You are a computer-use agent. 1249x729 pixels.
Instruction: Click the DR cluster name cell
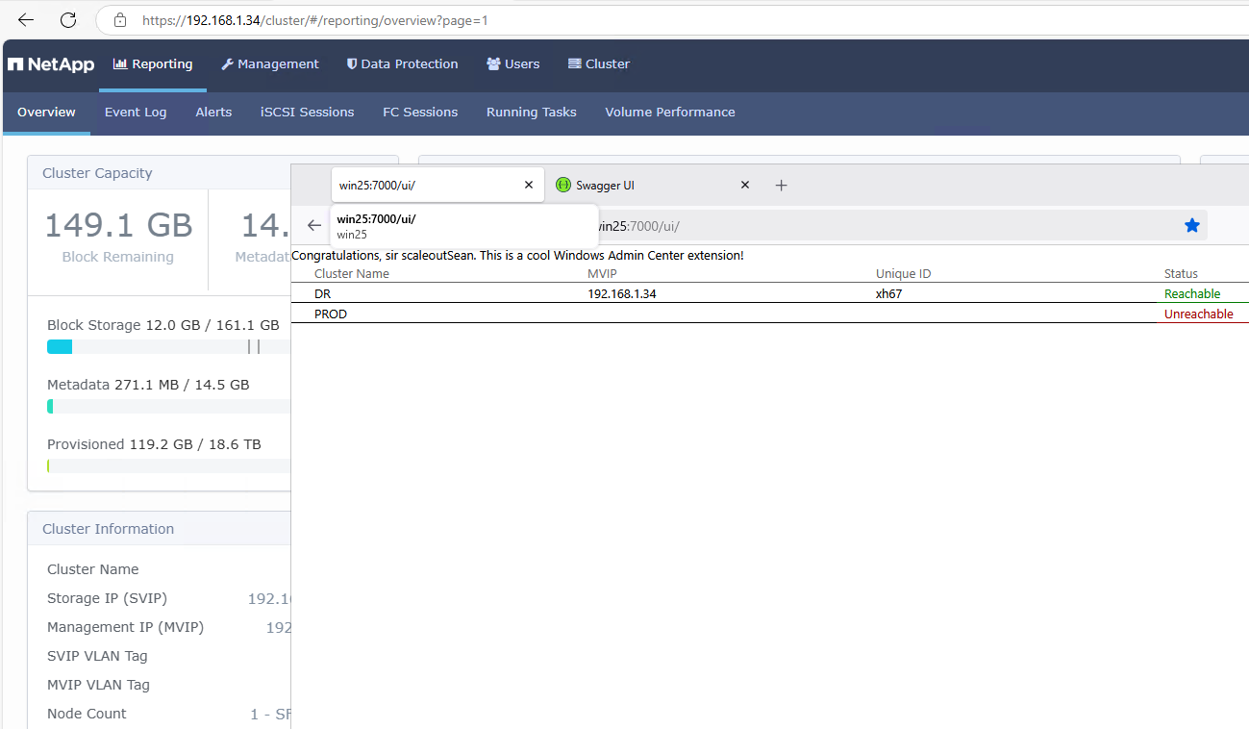[322, 294]
